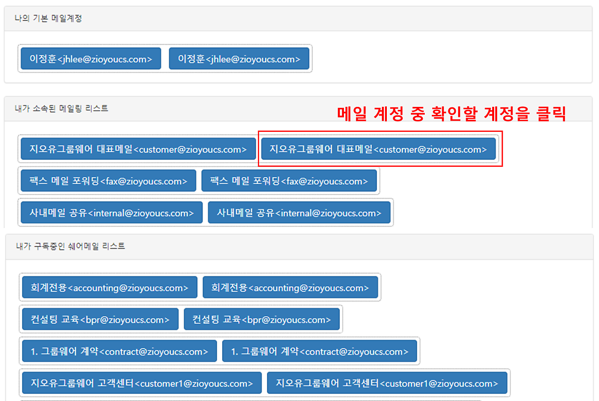Viewport: 599px width, 401px height.
Task: Choose the left 사내메일 공유 internal@ button
Action: click(x=112, y=213)
